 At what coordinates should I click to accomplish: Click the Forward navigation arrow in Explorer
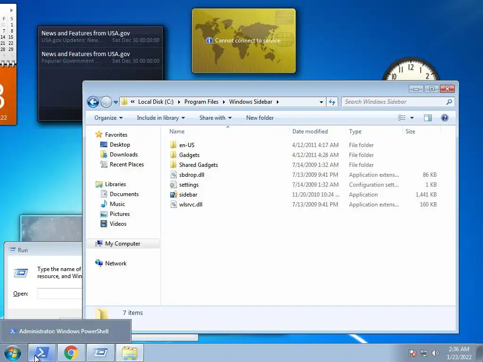pyautogui.click(x=106, y=102)
